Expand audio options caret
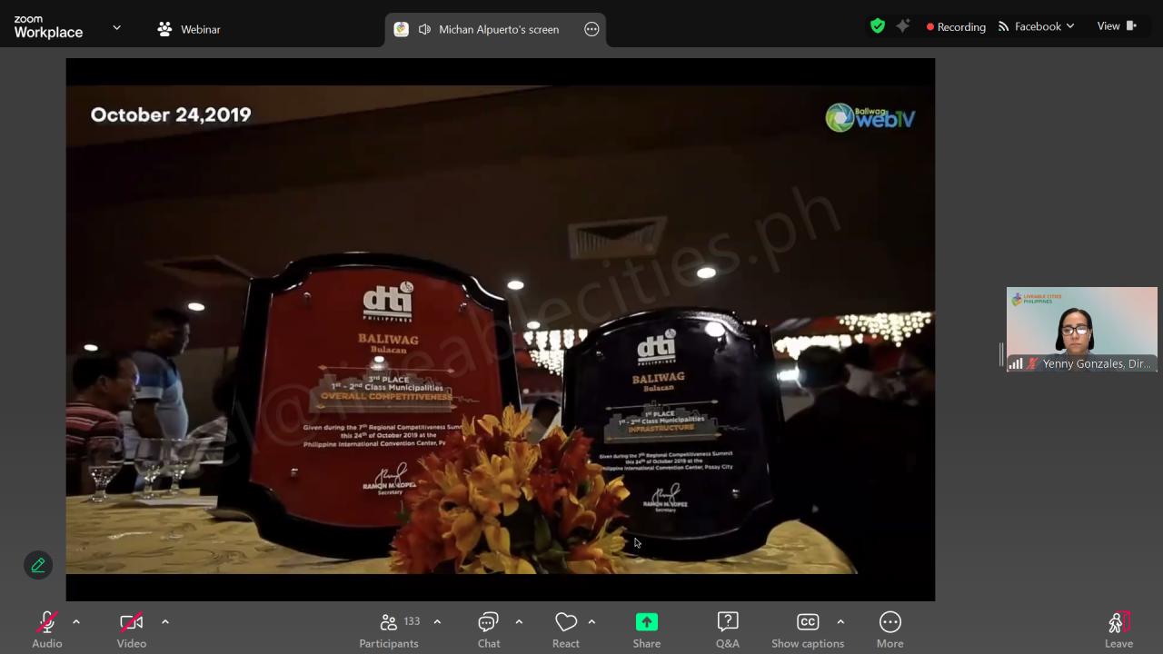1163x654 pixels. tap(76, 622)
